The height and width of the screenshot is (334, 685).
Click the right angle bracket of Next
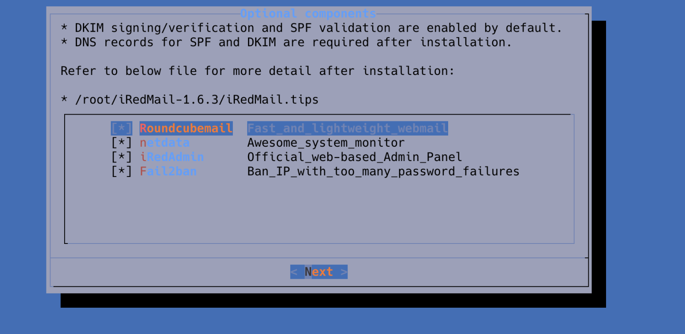(344, 272)
